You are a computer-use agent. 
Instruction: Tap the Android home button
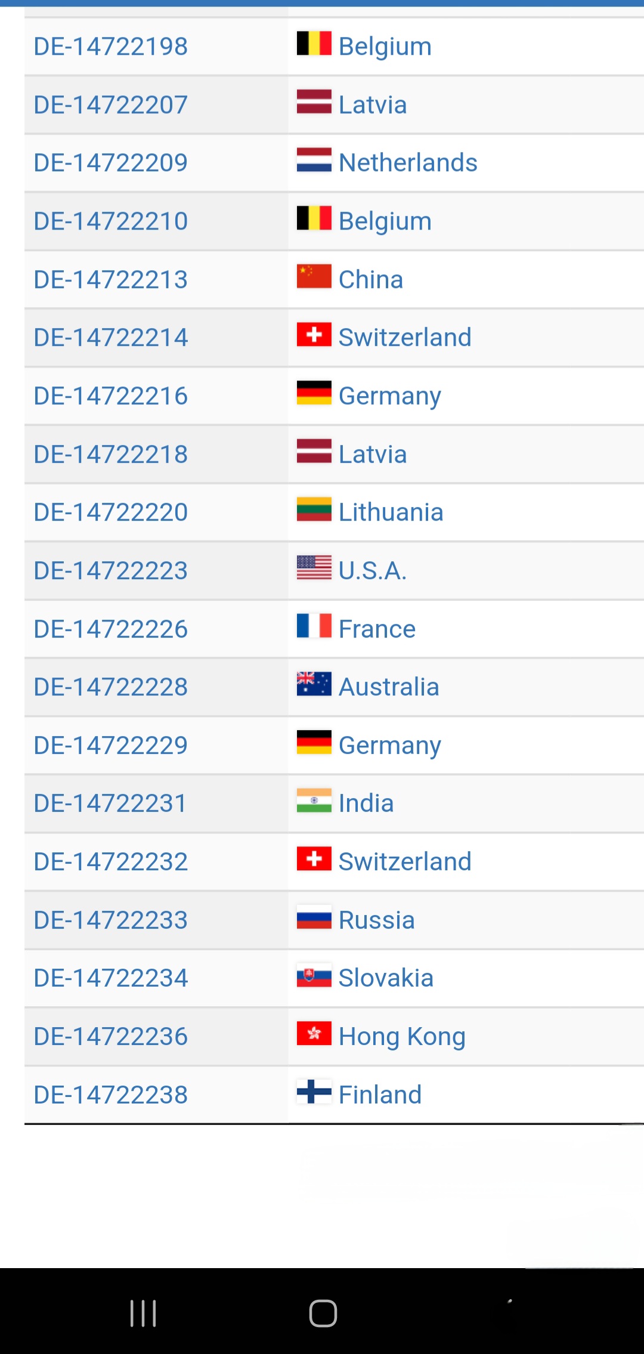pos(323,1313)
